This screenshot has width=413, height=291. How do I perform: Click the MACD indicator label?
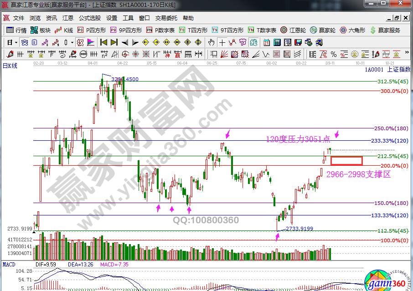[9, 264]
